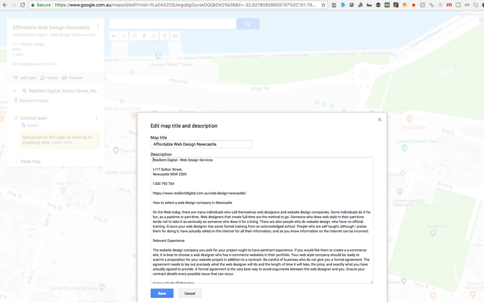Select the Draw a line tool
Viewport: 484px width, 302px height.
click(154, 36)
